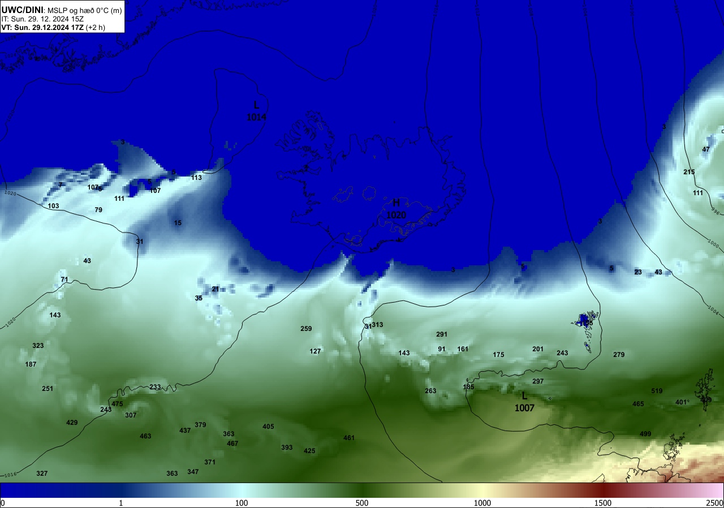Click the height value '103'
The width and height of the screenshot is (724, 508).
53,206
